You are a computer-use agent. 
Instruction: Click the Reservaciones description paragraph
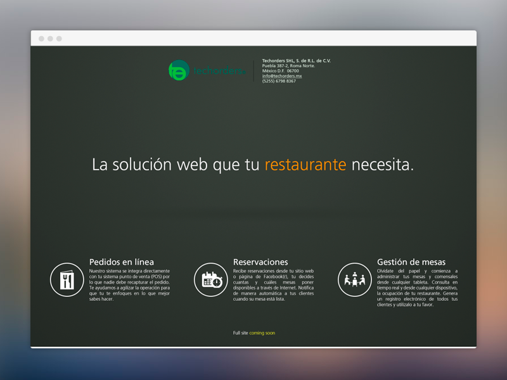coord(273,285)
